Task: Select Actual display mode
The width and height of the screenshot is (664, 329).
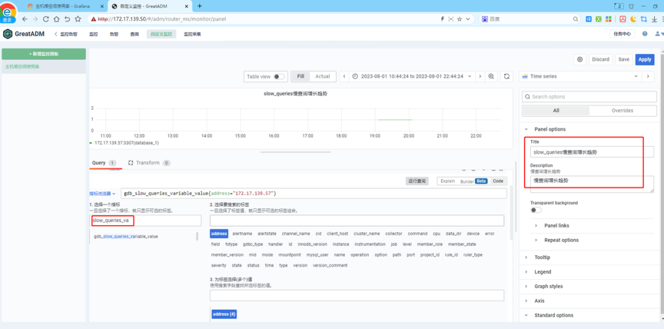Action: [323, 76]
